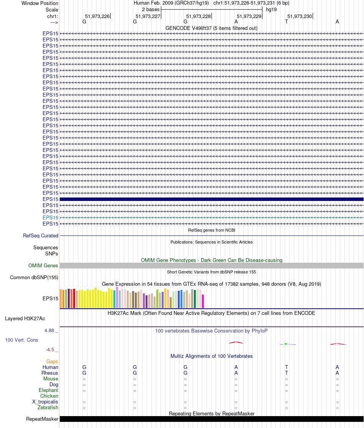Click the RefSeq Curated intron line
Viewport: 364px width, 428px height.
(212, 235)
